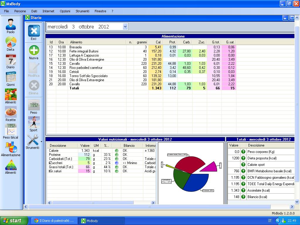This screenshot has height=225, width=300.
Task: Click help icon beside Dieta proposta
Action: 243,158
